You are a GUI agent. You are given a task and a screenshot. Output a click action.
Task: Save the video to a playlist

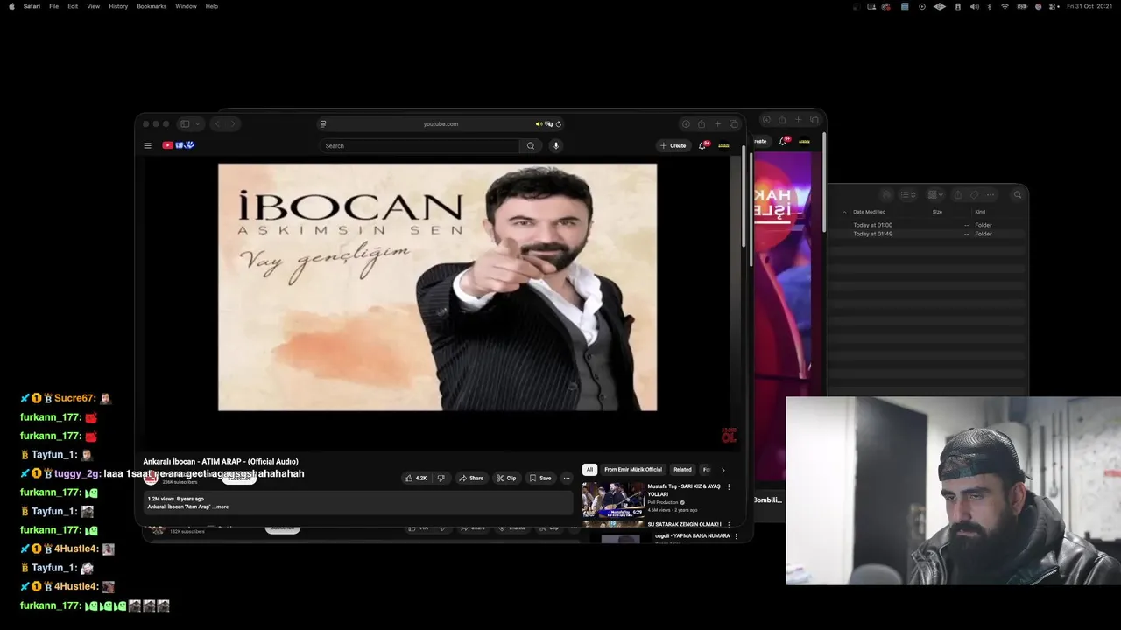click(x=540, y=479)
